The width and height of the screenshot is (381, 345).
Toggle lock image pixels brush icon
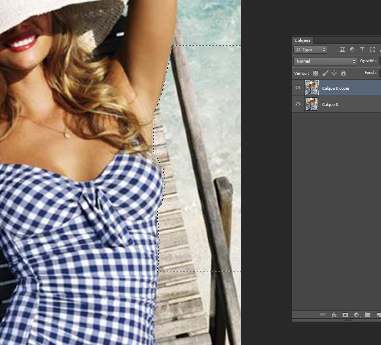[325, 73]
